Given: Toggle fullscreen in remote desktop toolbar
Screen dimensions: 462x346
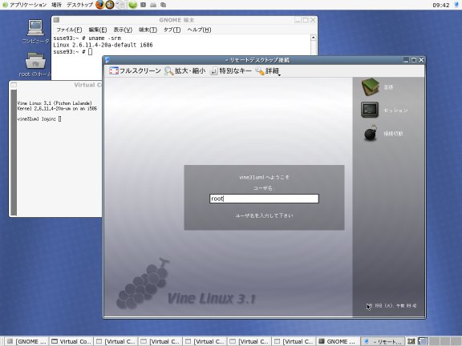Looking at the screenshot, I should (135, 70).
